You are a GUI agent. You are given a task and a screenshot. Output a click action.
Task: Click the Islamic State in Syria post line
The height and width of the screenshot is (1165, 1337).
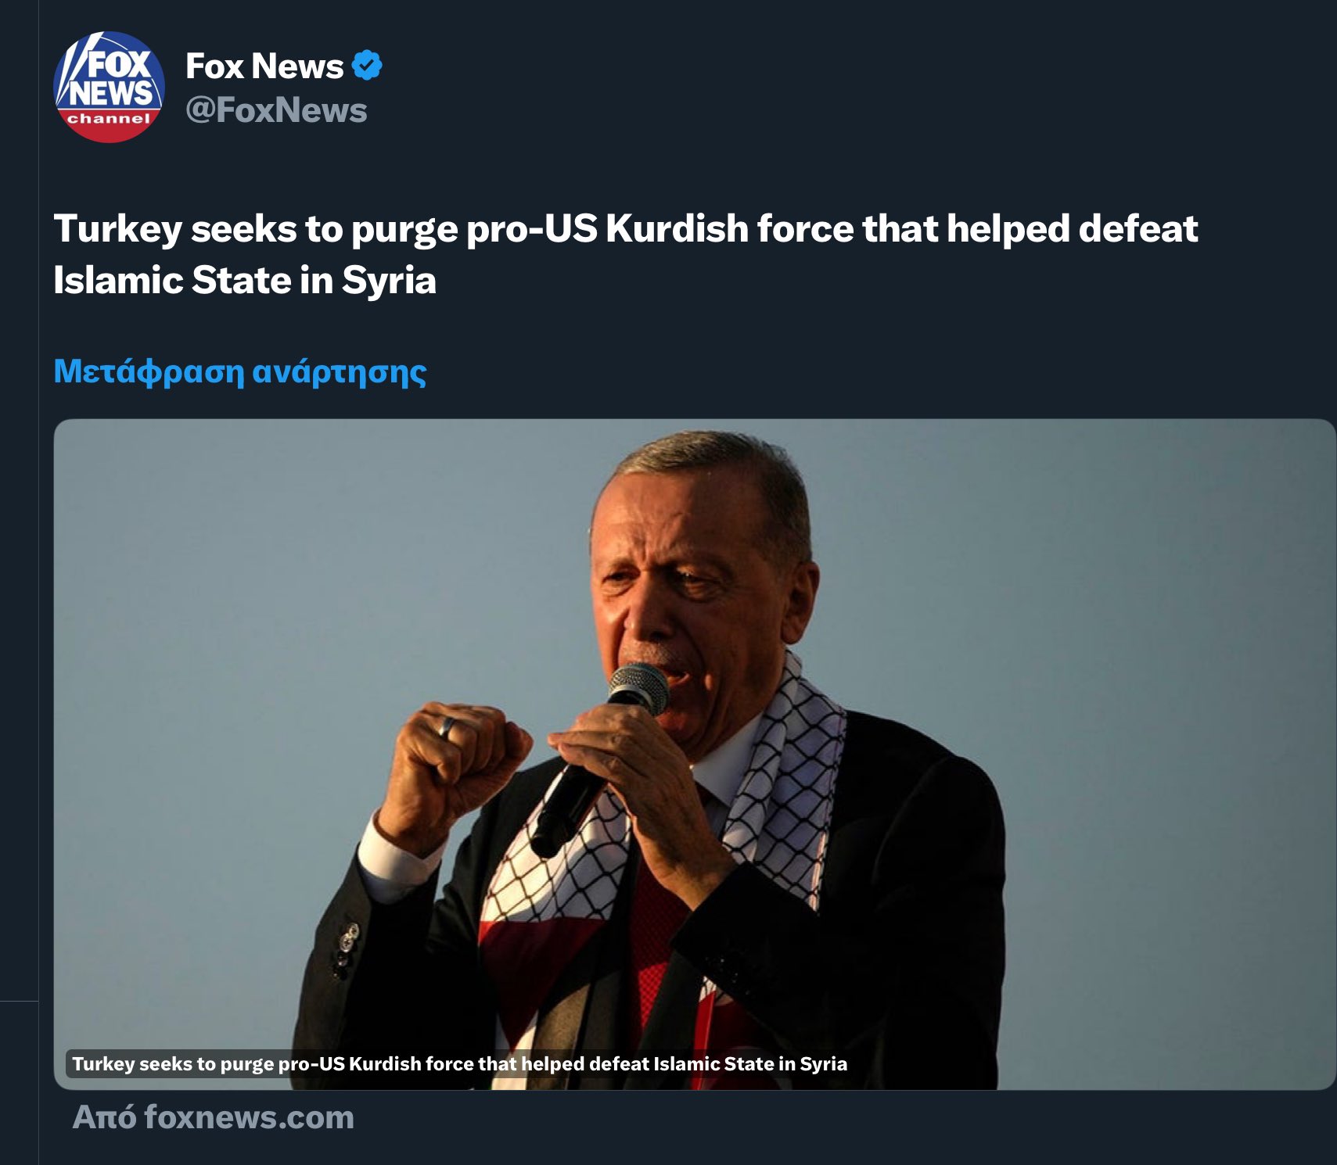click(245, 280)
